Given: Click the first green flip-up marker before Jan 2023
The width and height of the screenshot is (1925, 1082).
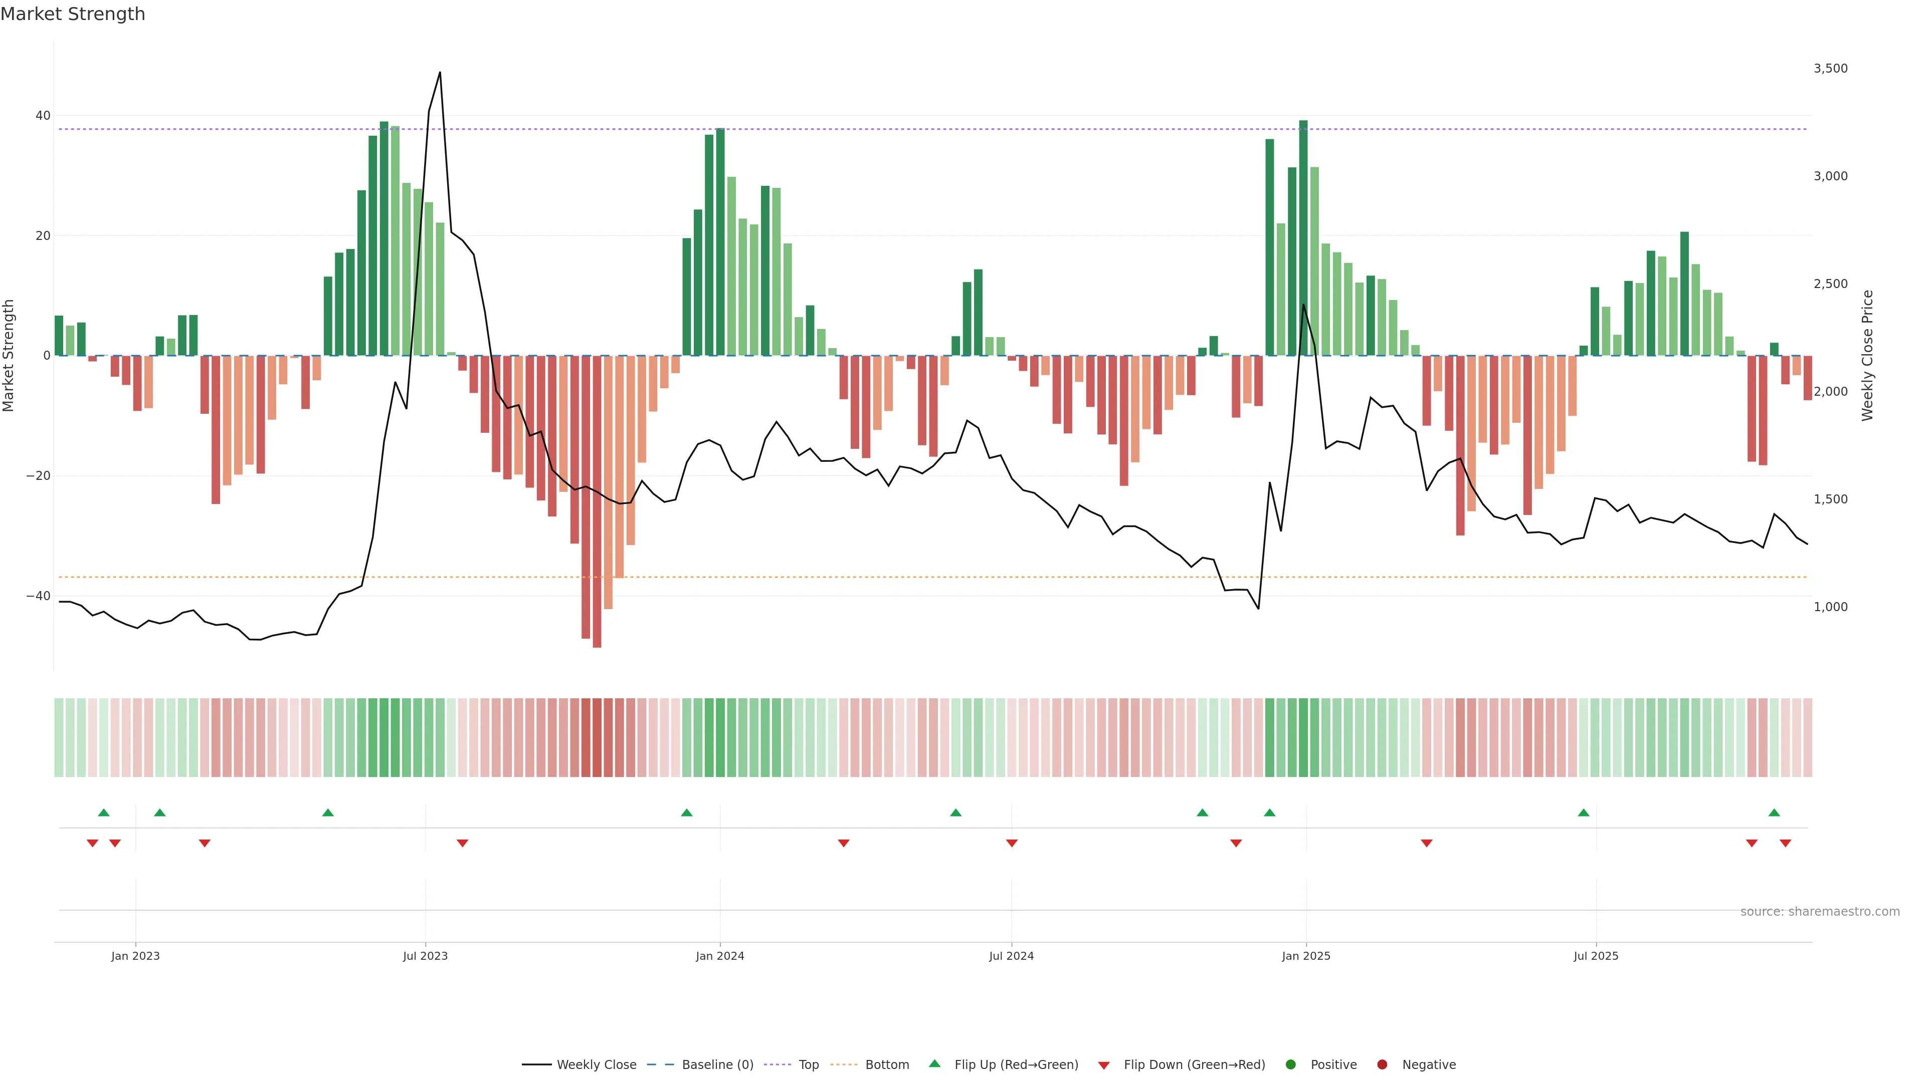Looking at the screenshot, I should (104, 813).
